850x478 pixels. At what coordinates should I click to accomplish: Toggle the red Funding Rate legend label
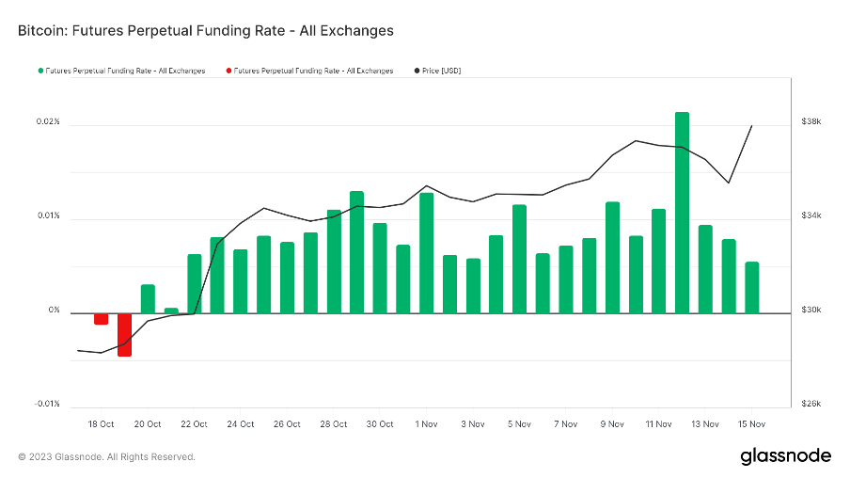click(313, 71)
